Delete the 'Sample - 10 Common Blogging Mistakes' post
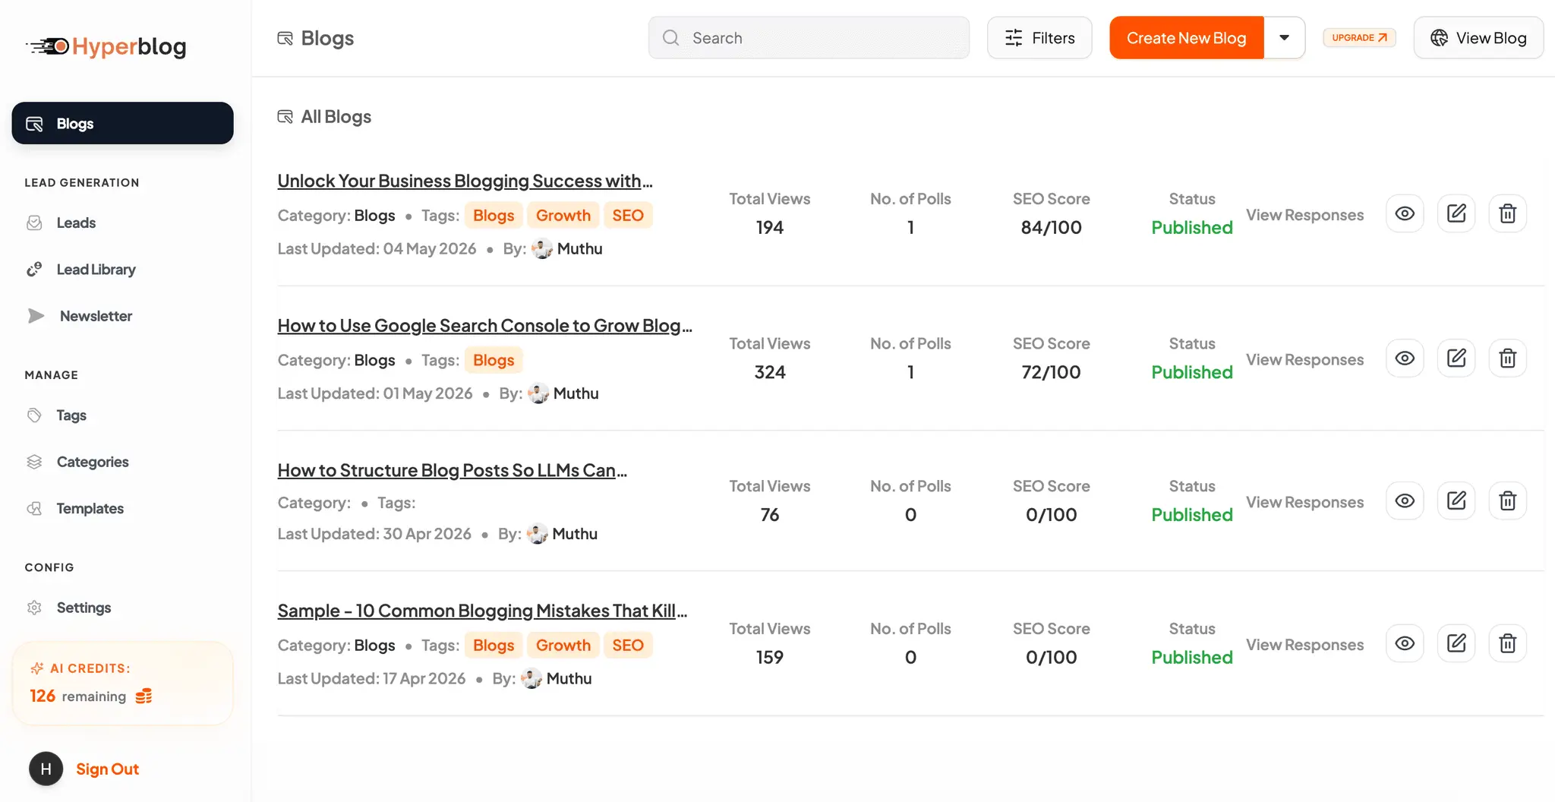This screenshot has height=802, width=1555. click(1508, 644)
